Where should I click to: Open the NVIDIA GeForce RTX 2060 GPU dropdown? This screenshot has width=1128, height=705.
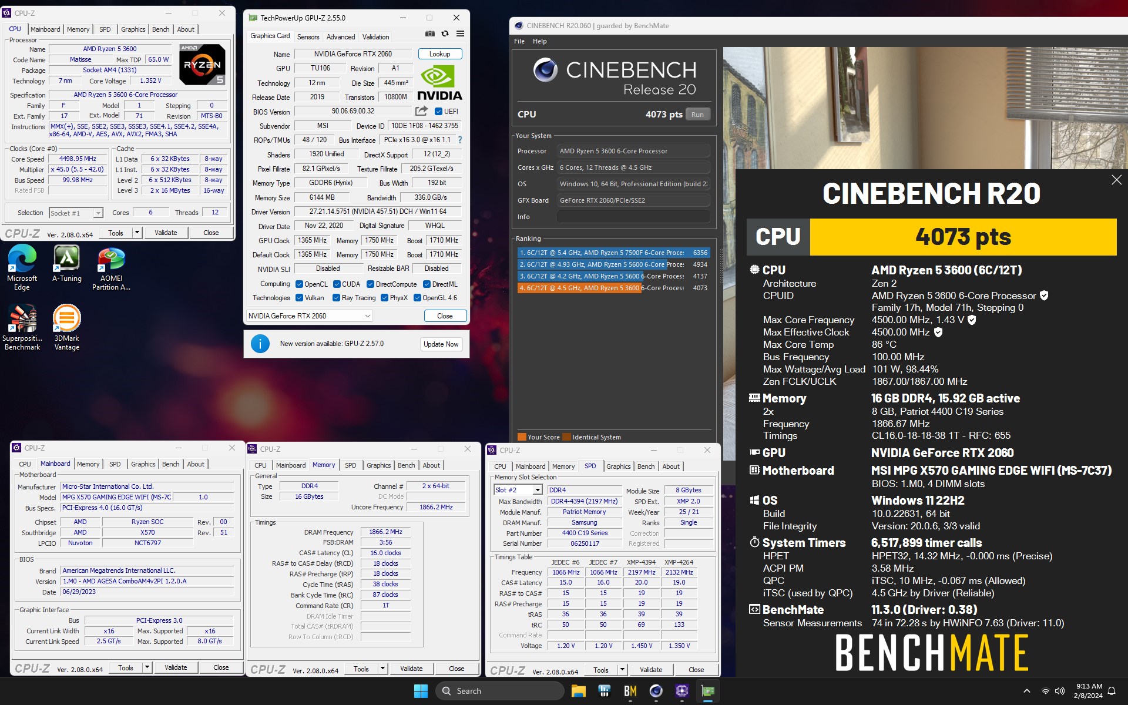(310, 316)
